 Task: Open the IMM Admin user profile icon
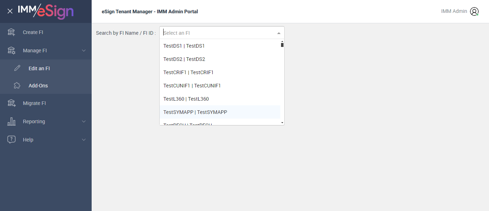pyautogui.click(x=474, y=11)
